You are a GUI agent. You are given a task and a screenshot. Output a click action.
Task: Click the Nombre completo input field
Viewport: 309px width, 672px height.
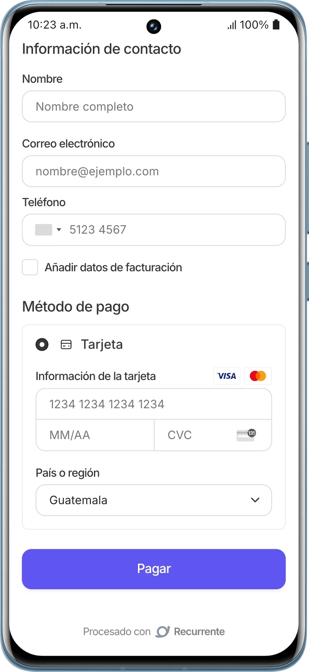153,106
